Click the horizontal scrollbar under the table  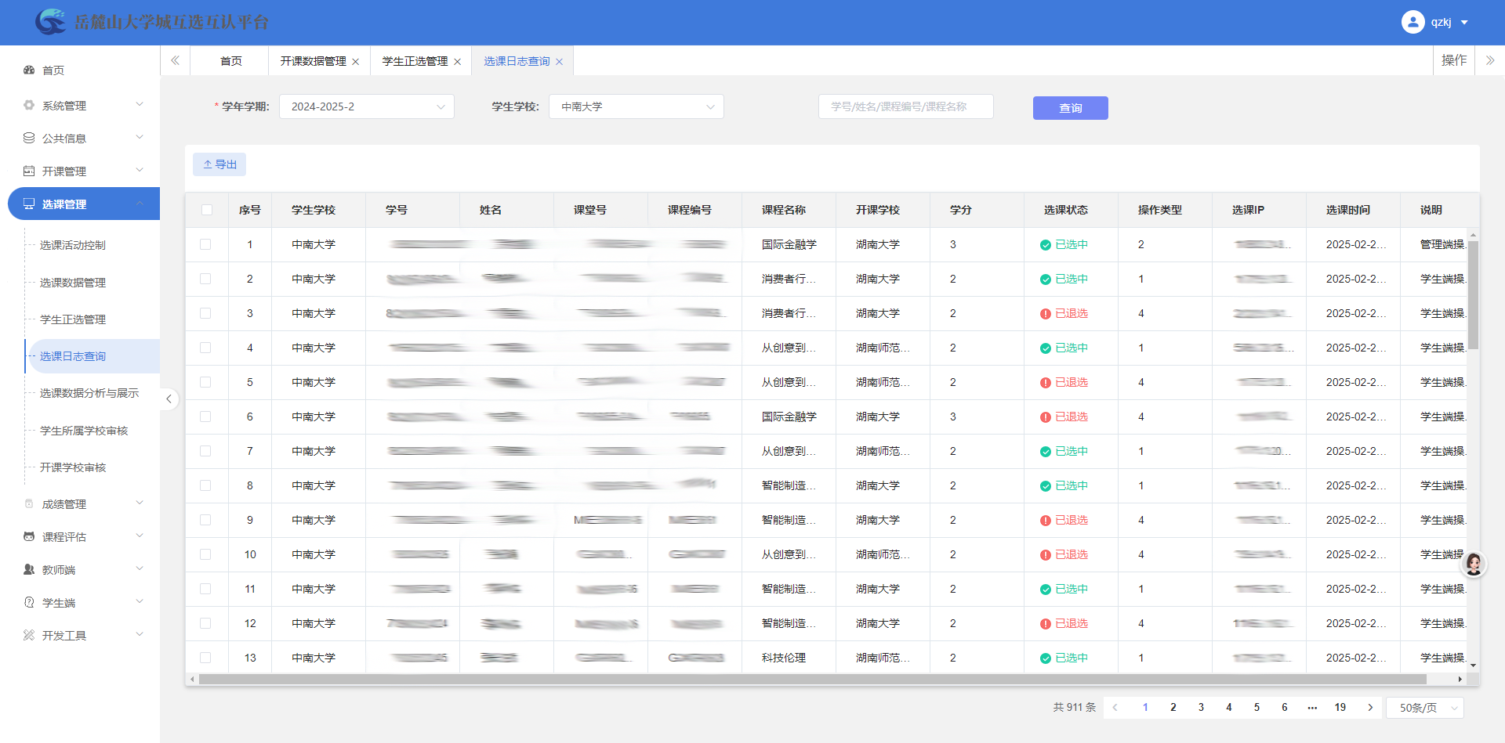click(811, 680)
